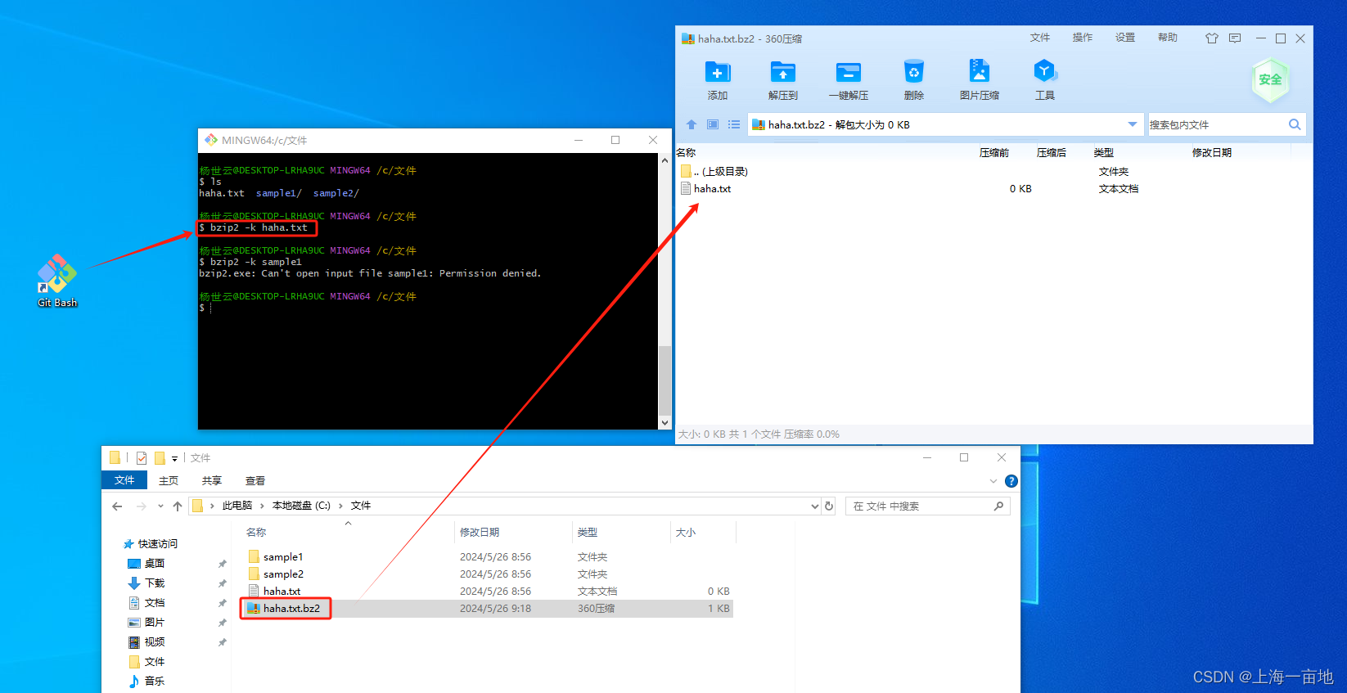Click the 删除 (Delete) icon in 360压缩
The width and height of the screenshot is (1347, 693).
click(x=914, y=80)
